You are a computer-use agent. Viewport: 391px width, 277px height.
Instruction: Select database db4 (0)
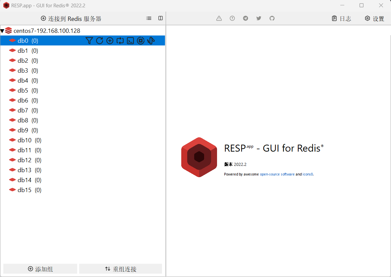pyautogui.click(x=83, y=80)
